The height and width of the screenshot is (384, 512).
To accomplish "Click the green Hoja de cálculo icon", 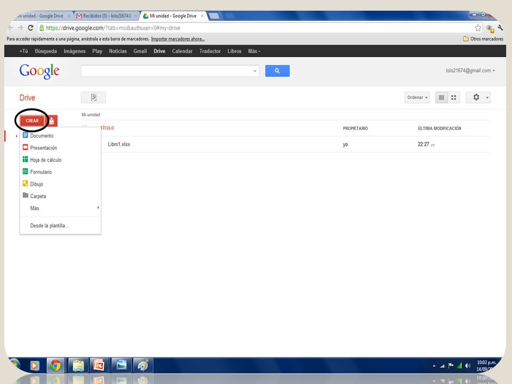I will point(25,159).
